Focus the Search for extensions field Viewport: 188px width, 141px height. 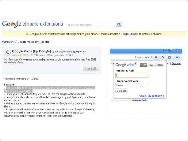click(91, 25)
